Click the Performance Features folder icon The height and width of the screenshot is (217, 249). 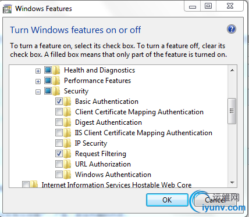coord(56,81)
